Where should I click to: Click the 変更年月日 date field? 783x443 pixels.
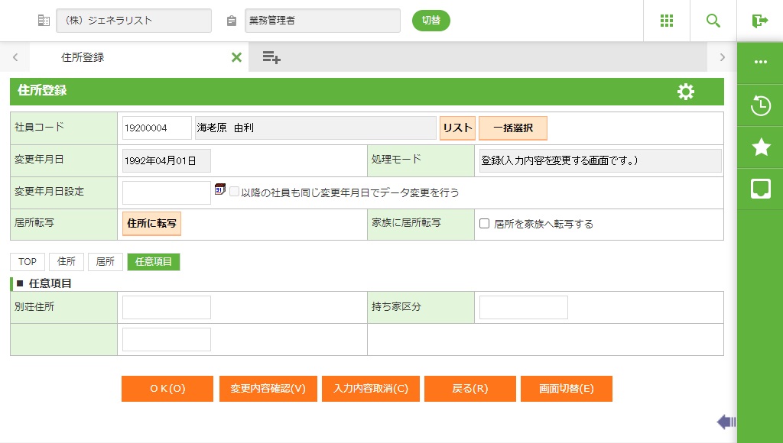(166, 160)
